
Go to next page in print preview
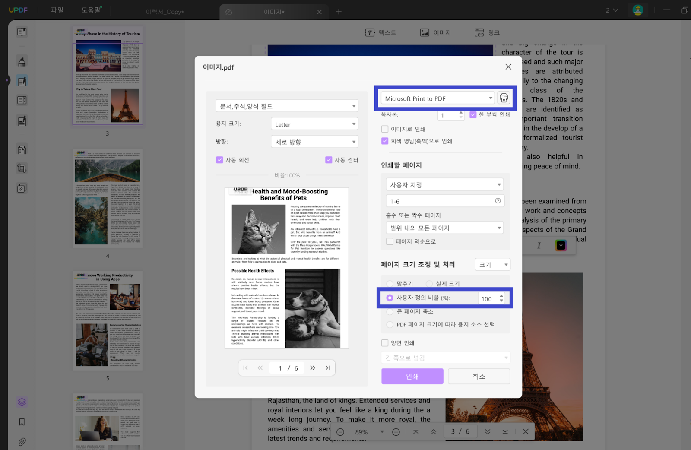pos(313,368)
